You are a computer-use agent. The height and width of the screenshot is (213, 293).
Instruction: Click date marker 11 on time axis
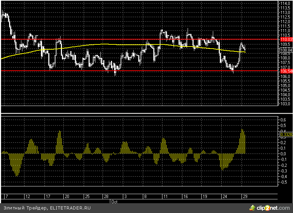(x=164, y=197)
